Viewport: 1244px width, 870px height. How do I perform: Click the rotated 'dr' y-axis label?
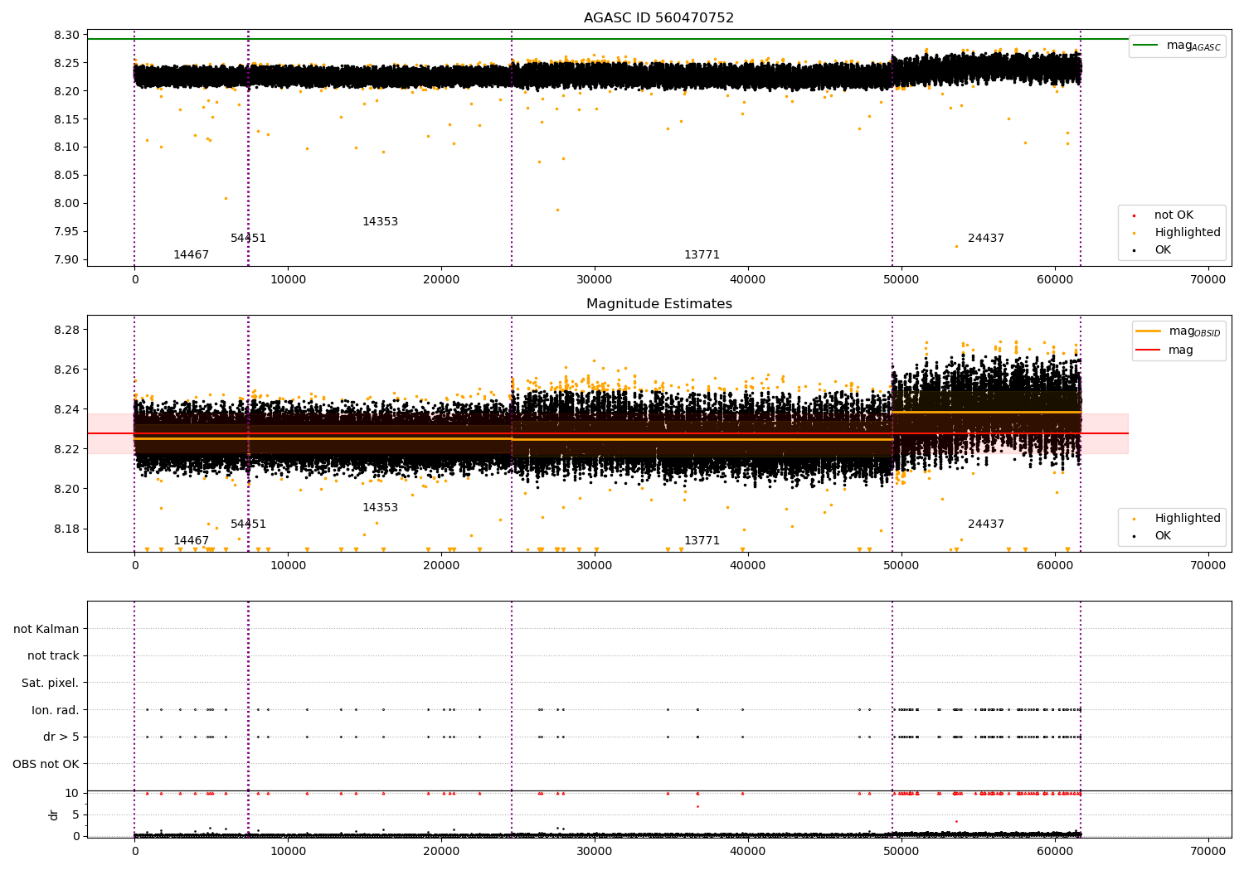54,814
